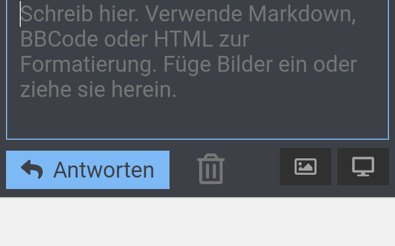
Task: Toggle the desktop preview button
Action: pyautogui.click(x=363, y=167)
